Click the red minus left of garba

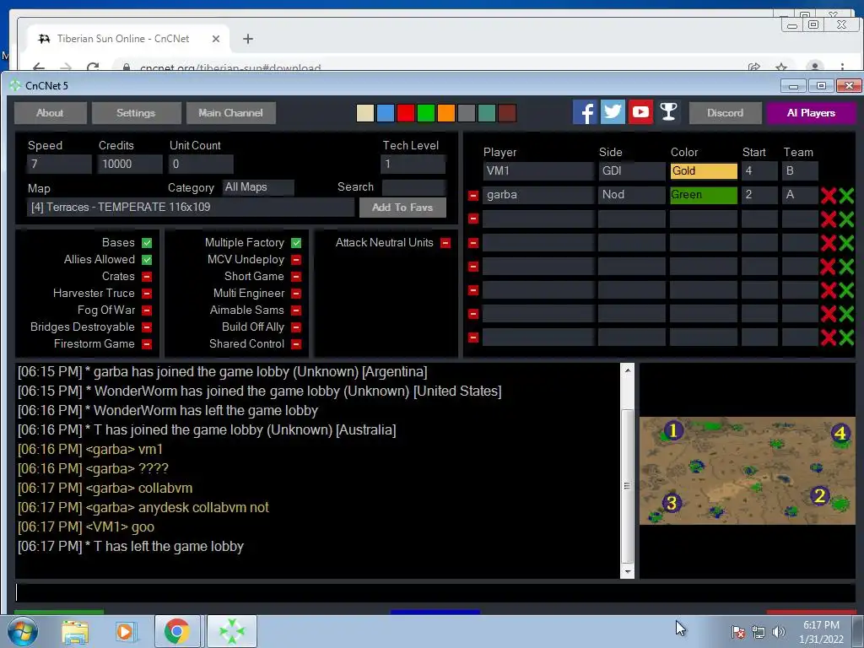point(472,195)
